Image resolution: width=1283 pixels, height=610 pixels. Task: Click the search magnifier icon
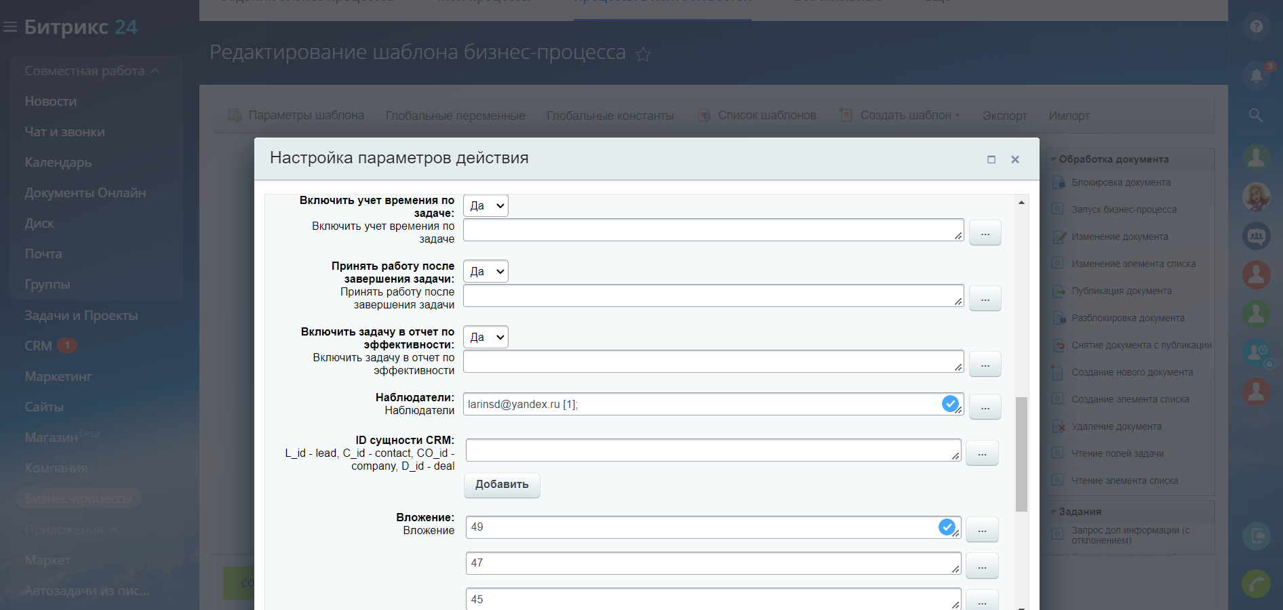(1256, 115)
